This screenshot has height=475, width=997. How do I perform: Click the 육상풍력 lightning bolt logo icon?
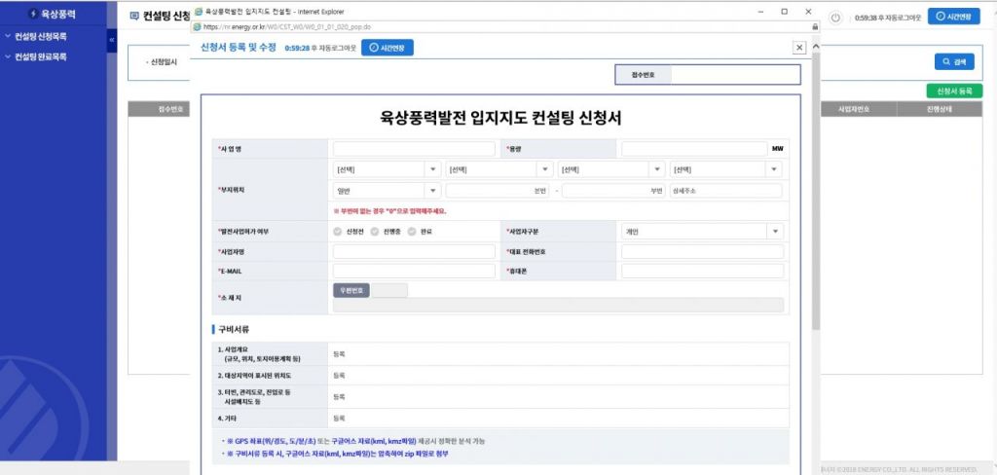coord(34,15)
